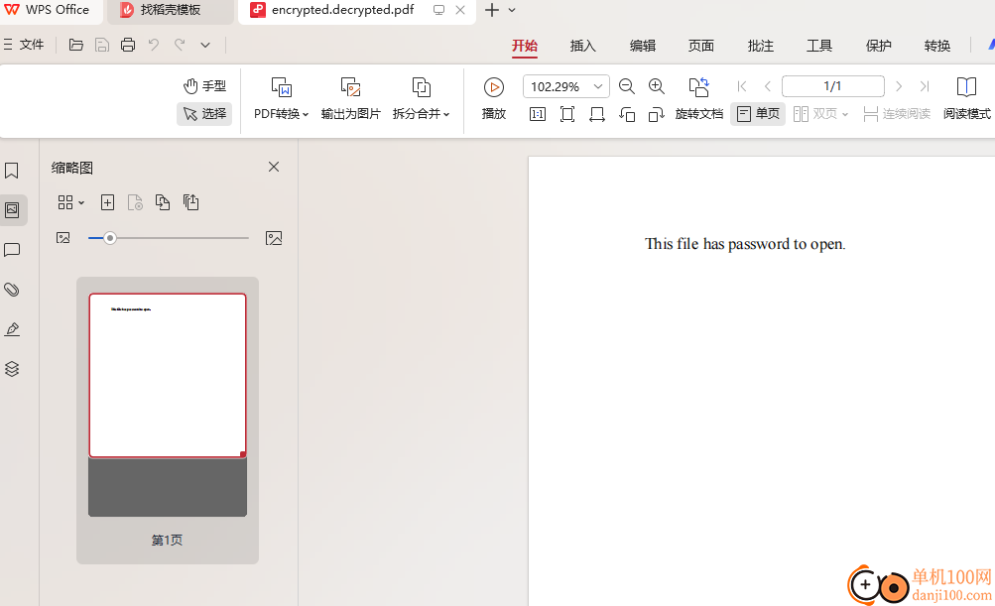Click the fit width icon
The image size is (995, 606).
click(x=597, y=114)
